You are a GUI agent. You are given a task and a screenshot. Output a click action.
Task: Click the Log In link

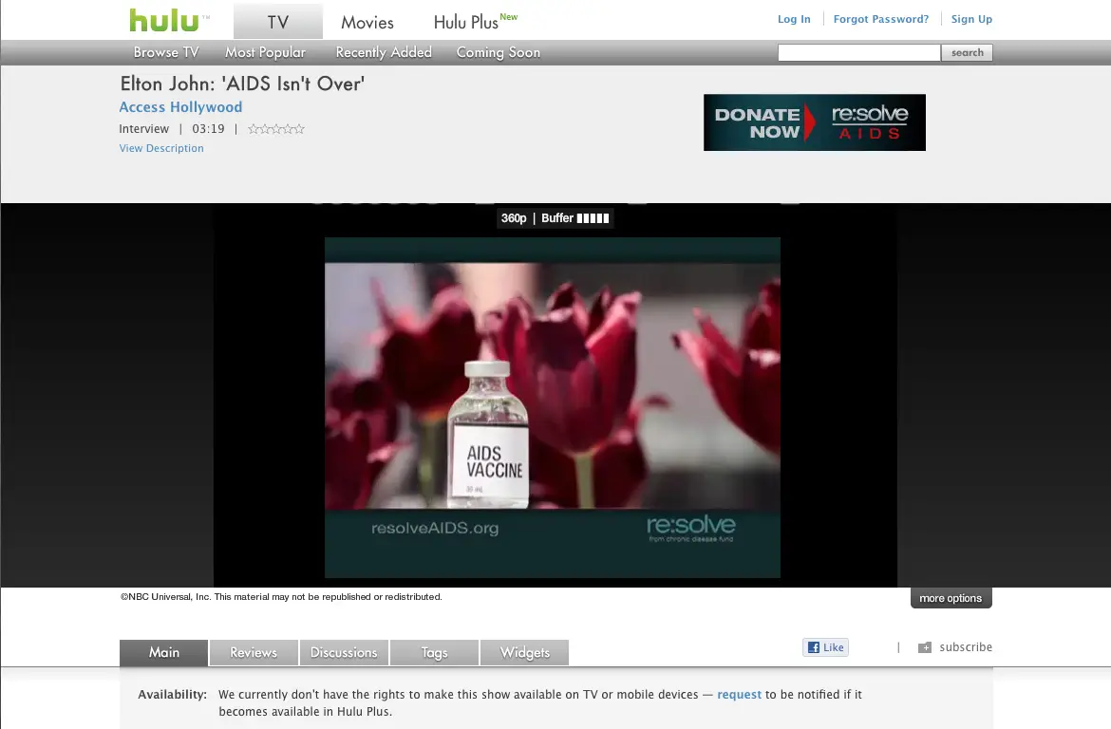point(794,19)
